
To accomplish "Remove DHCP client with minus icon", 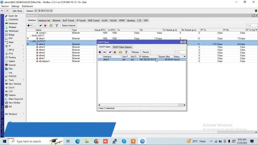I will [x=104, y=52].
